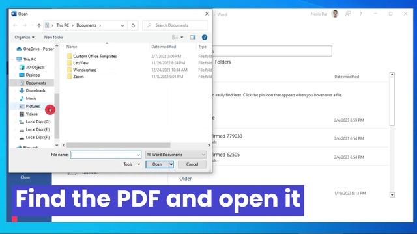Click the folder icon beside LetsView
417x234 pixels.
pyautogui.click(x=70, y=63)
